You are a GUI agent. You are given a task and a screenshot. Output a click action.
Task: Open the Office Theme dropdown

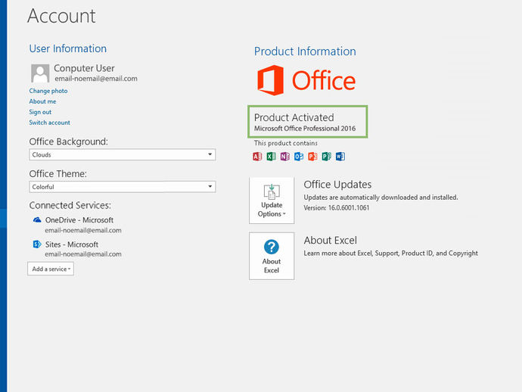click(122, 187)
